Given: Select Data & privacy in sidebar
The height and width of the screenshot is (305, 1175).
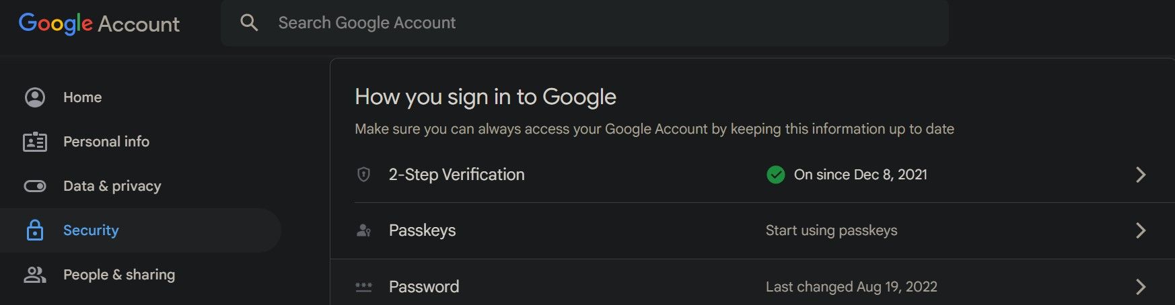Looking at the screenshot, I should [112, 186].
